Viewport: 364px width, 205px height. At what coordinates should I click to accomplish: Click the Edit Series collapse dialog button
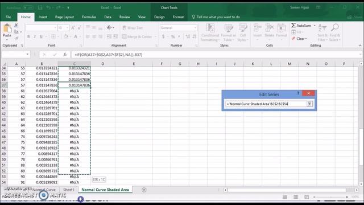[309, 104]
